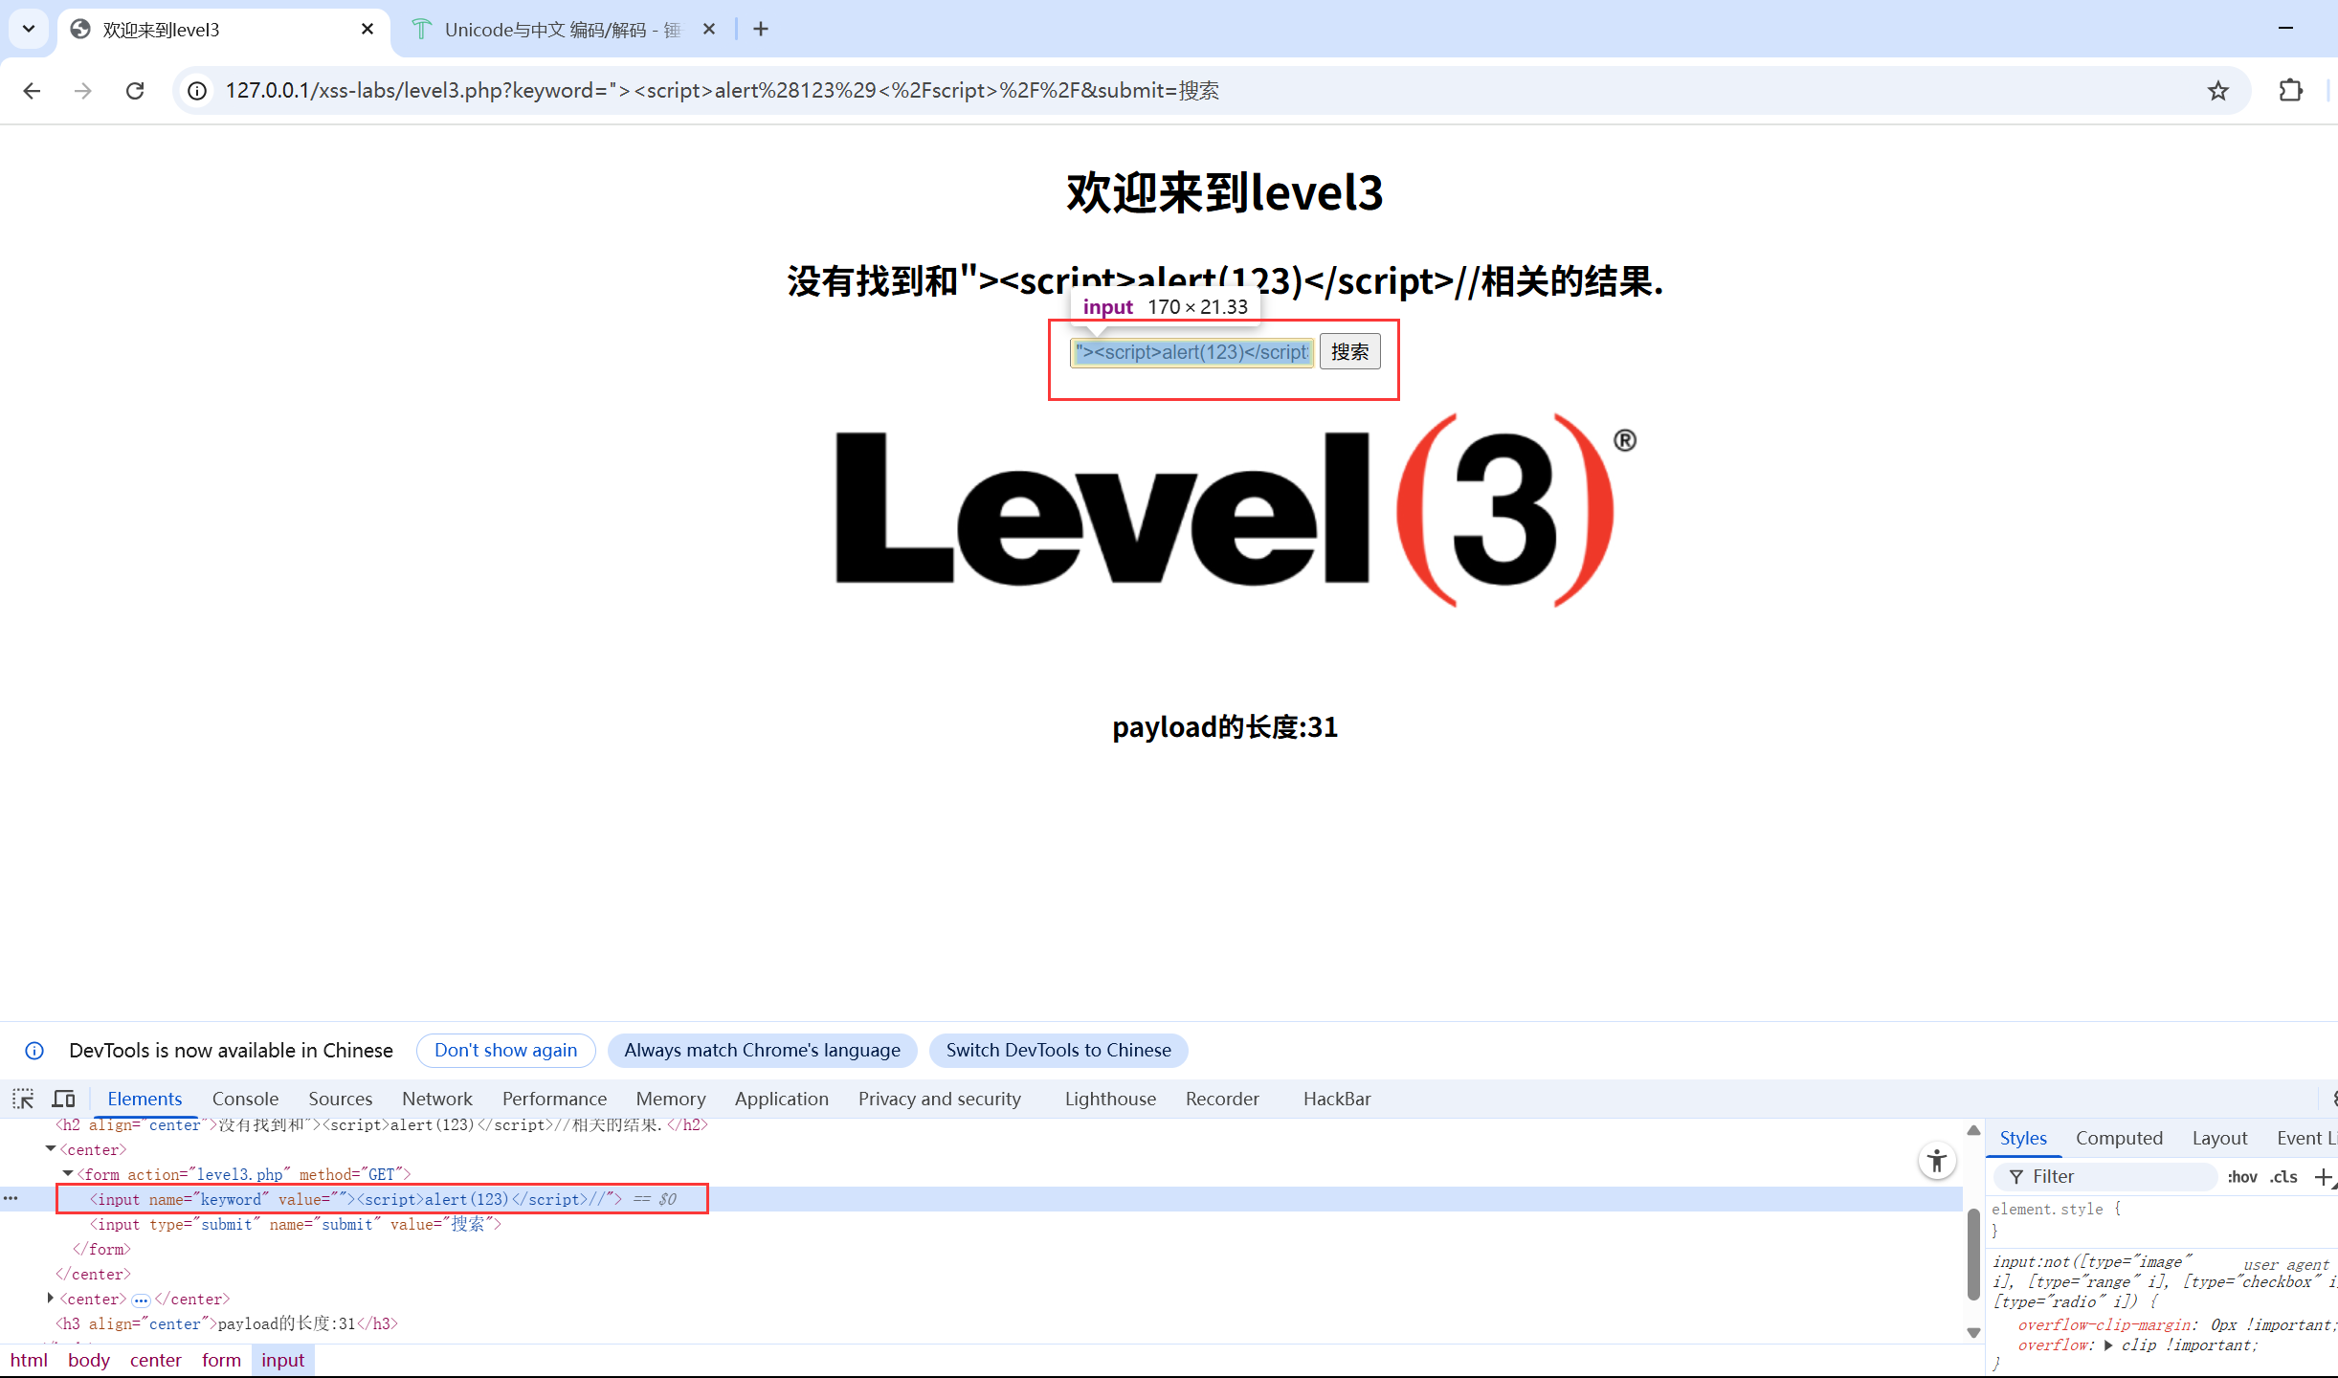This screenshot has height=1378, width=2338.
Task: Open the Sources panel
Action: point(340,1099)
